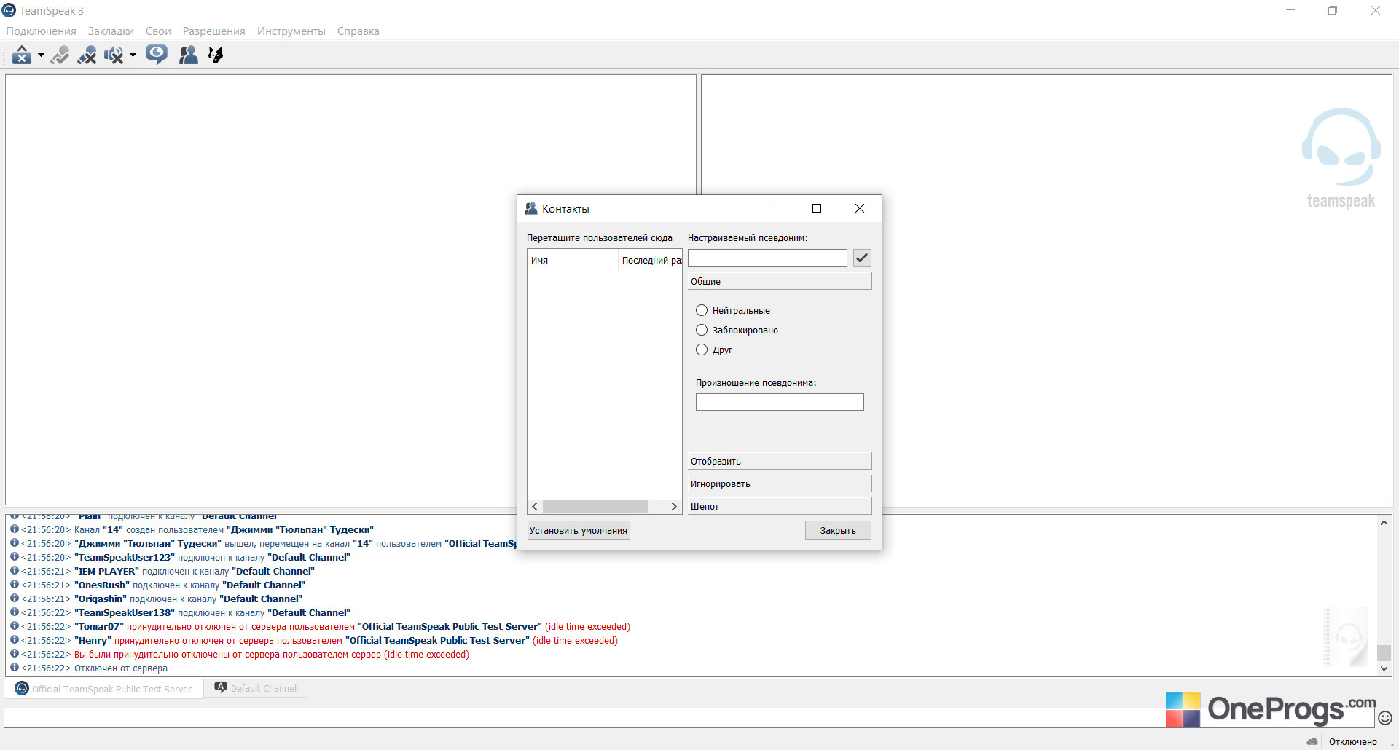Open the Свои menu

pos(158,31)
